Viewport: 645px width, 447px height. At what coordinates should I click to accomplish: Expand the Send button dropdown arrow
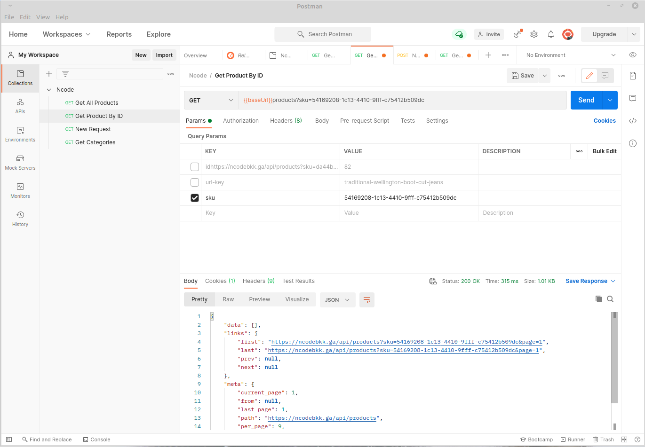610,100
